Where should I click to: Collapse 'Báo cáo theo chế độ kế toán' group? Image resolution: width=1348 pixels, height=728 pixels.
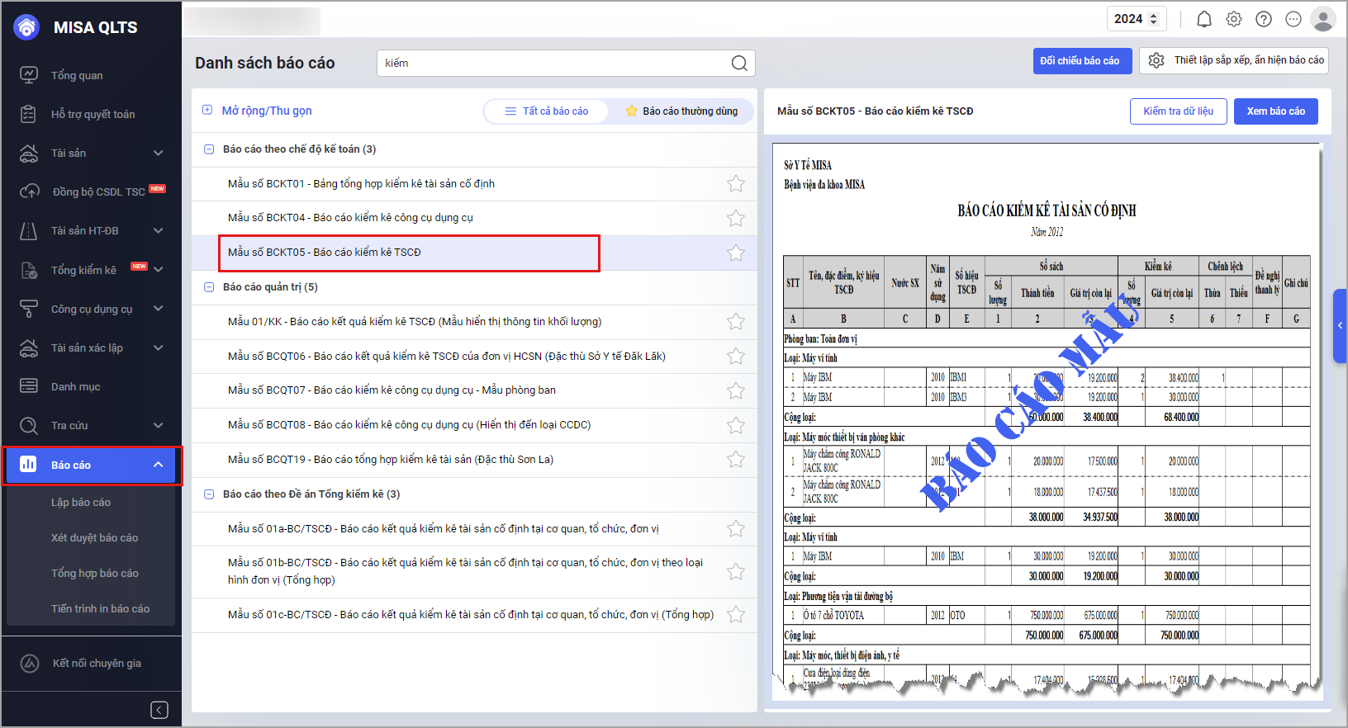tap(209, 149)
